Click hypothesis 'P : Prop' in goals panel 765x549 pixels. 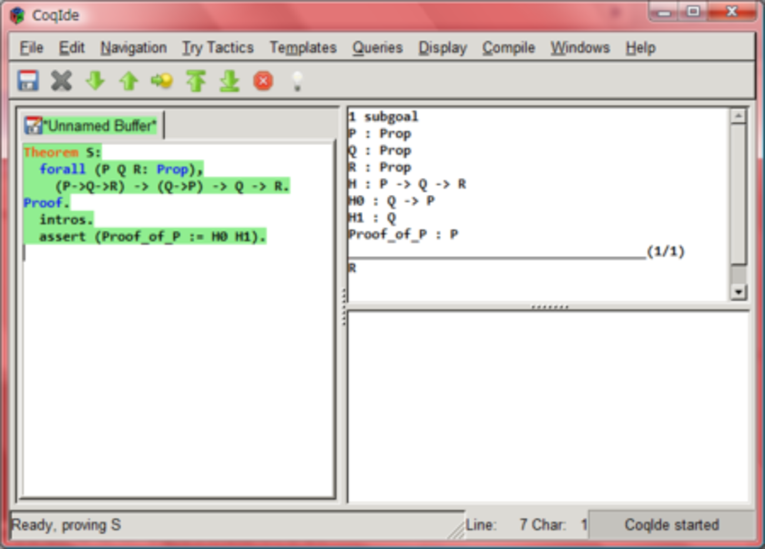tap(380, 134)
